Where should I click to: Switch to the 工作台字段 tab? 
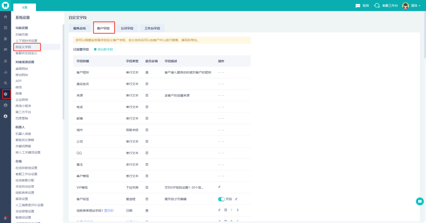coord(152,28)
